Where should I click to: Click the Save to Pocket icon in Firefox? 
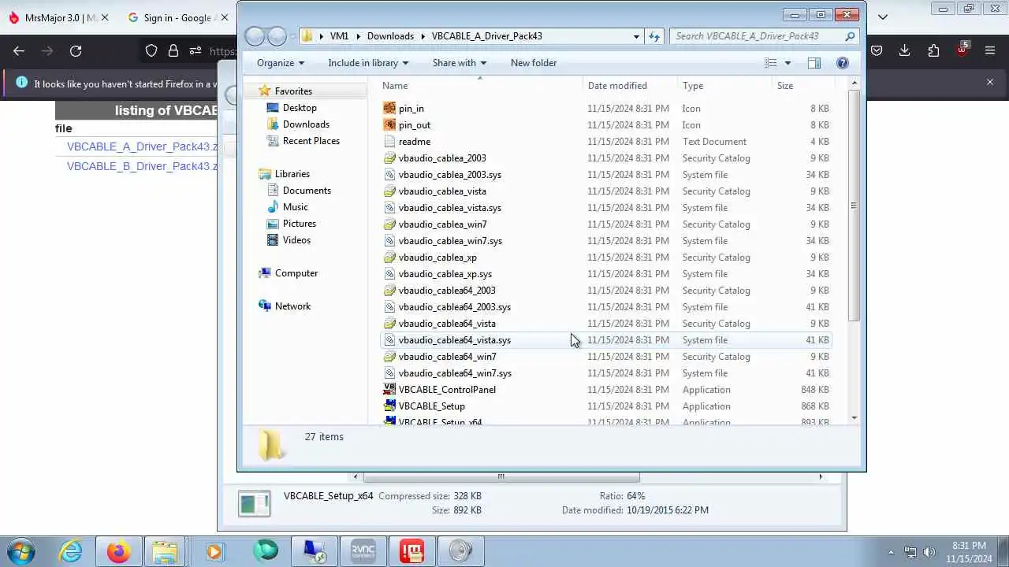tap(877, 50)
